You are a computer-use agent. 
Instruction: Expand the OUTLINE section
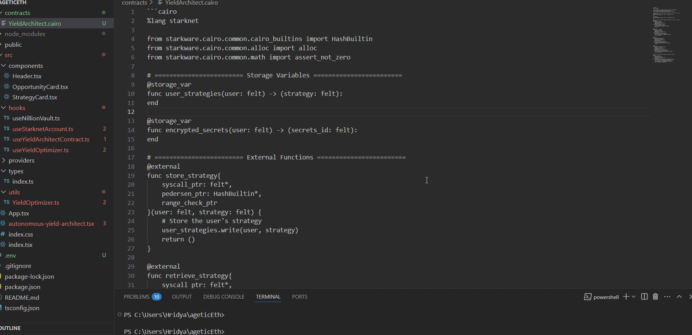click(10, 328)
